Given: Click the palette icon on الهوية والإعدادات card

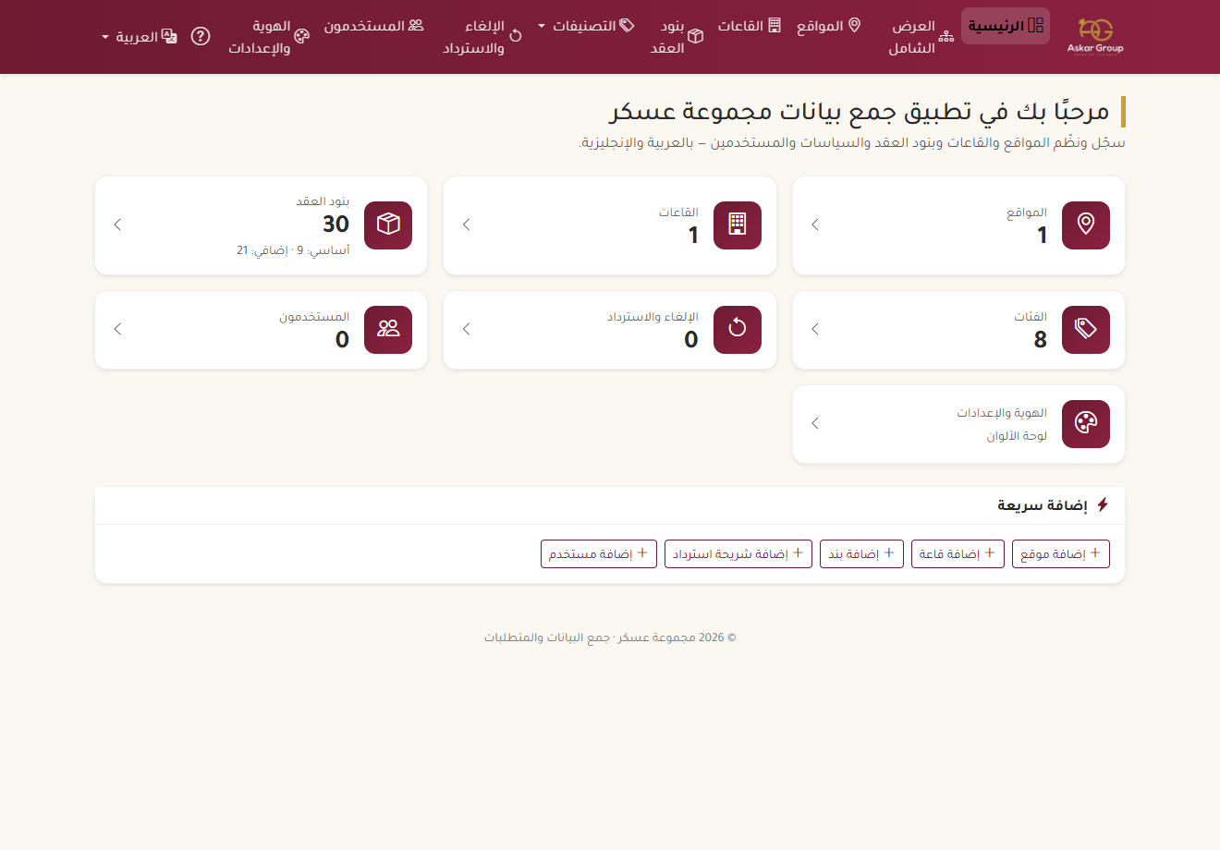Looking at the screenshot, I should 1086,423.
